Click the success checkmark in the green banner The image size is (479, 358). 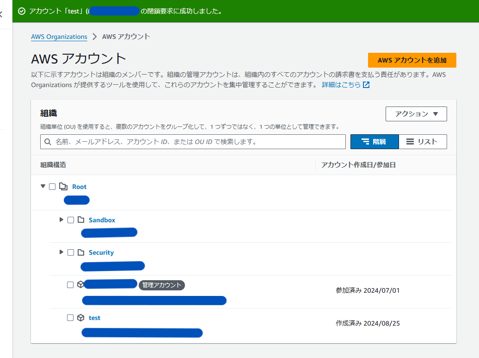21,10
